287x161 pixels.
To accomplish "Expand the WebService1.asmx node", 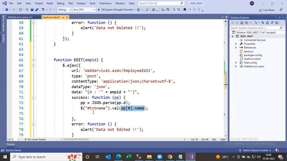I will (x=236, y=67).
